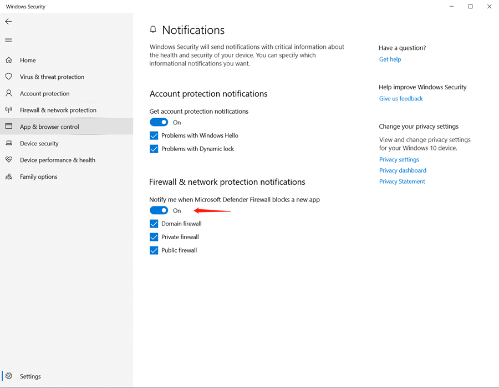Uncheck Problems with Dynamic lock
This screenshot has width=499, height=388.
[x=154, y=149]
